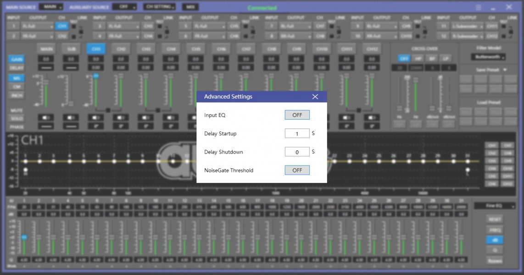The image size is (524, 275).
Task: Set crossover type to HP
Action: 418,58
